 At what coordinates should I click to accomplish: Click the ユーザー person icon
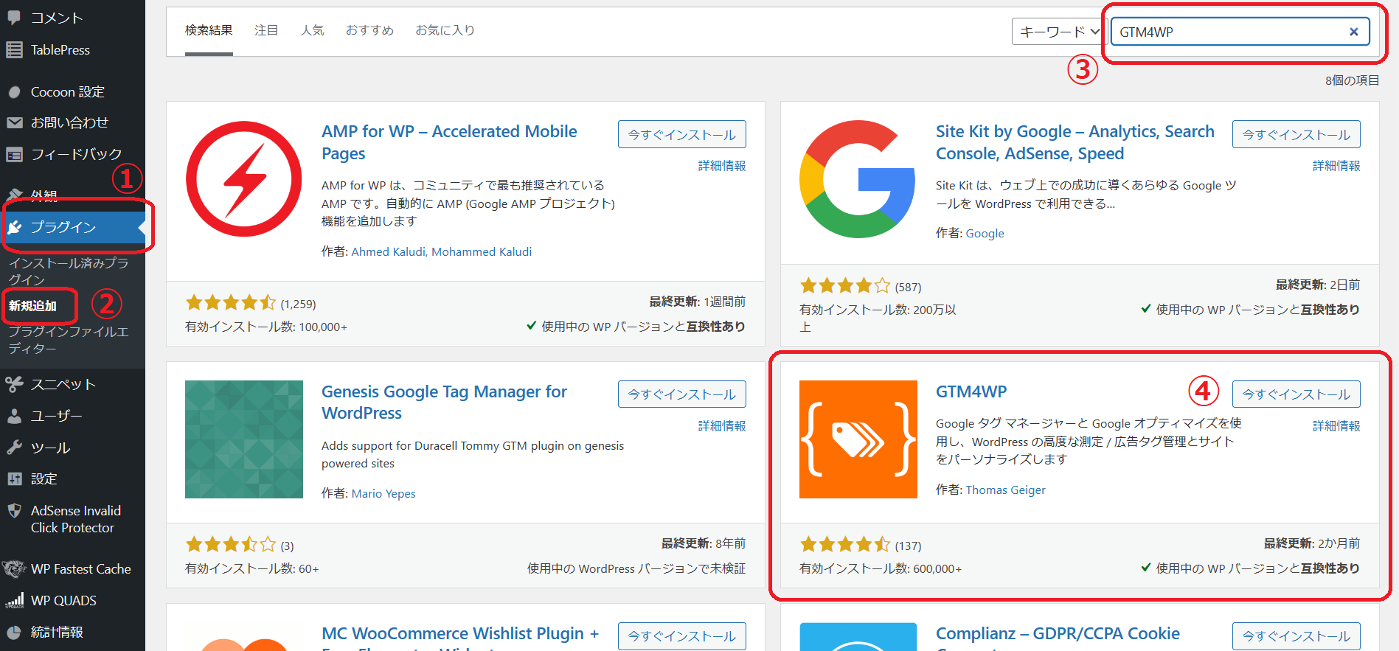[x=14, y=416]
